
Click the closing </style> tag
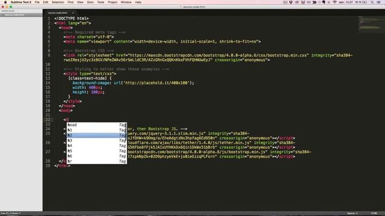tap(72, 101)
